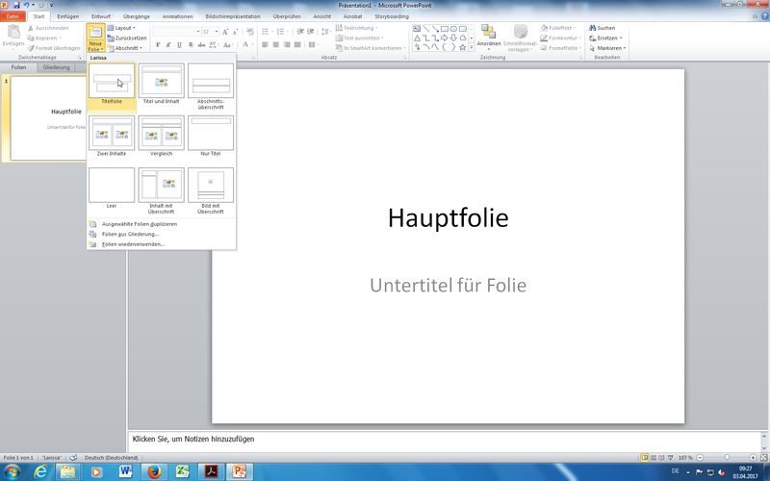The image size is (770, 481).
Task: Select the 'Titel und Inhalt' slide layout
Action: 161,81
